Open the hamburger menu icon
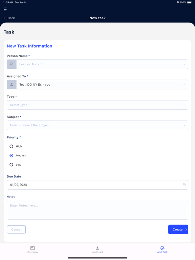The image size is (195, 260). click(x=5, y=9)
